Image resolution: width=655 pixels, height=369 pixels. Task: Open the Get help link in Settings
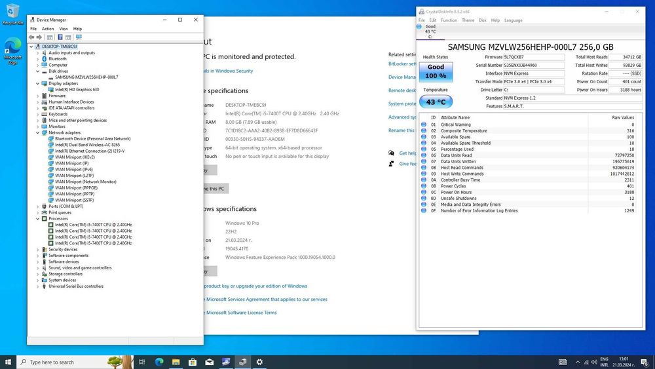407,153
